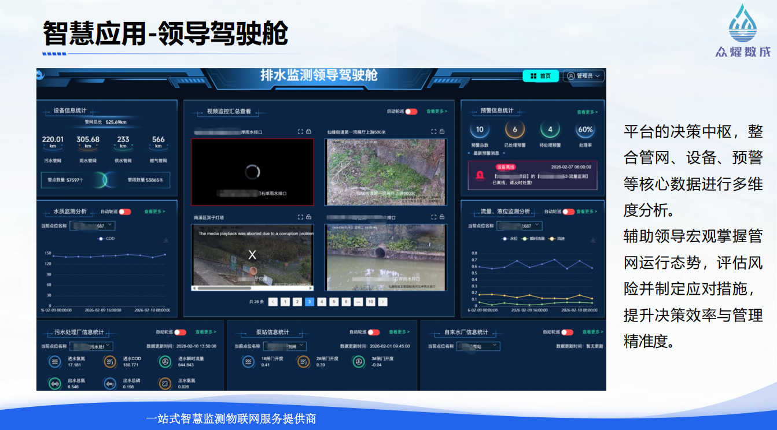Click lock icon for 仙缘街道第一湾展厅上游500米 video
The image size is (777, 430).
(442, 132)
